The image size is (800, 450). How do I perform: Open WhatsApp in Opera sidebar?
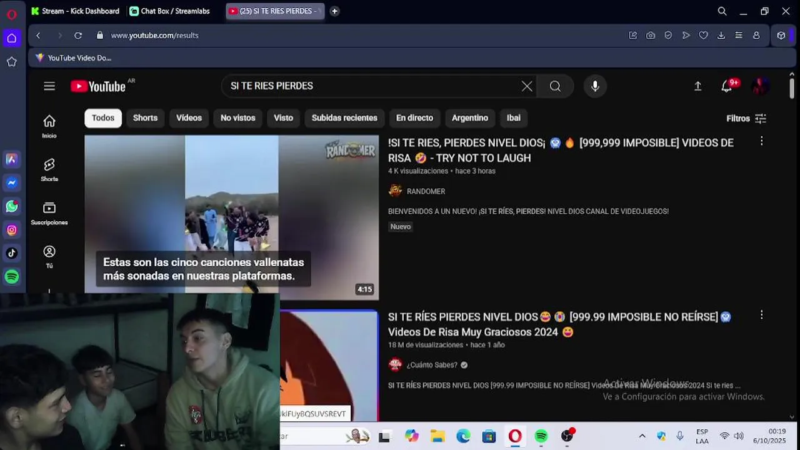tap(11, 206)
